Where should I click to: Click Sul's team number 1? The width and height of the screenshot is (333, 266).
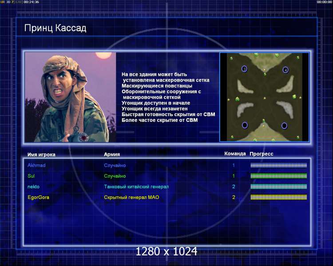coord(234,176)
